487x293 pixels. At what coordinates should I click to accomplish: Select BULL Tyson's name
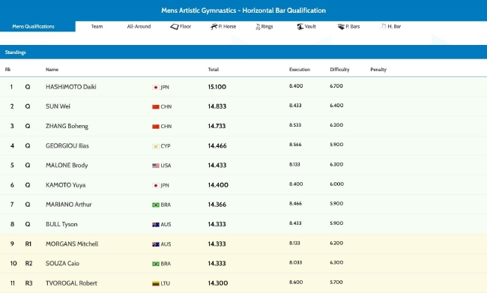pyautogui.click(x=61, y=224)
